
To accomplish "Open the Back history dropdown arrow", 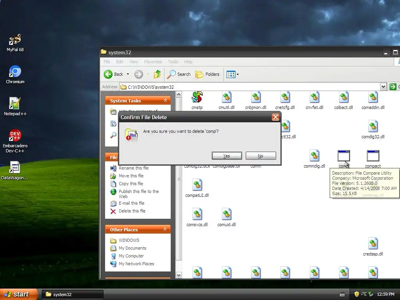I will (x=128, y=74).
